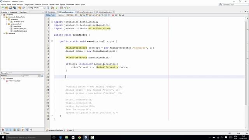Viewport: 249px width, 140px height.
Task: Open the Depurar menu
Action: click(52, 4)
